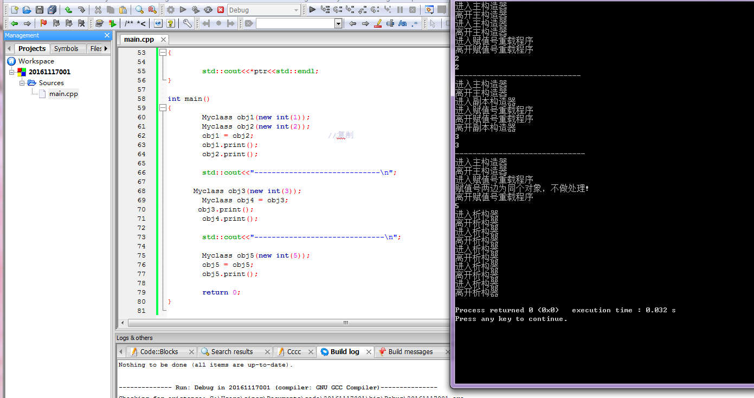This screenshot has width=754, height=398.
Task: Toggle selected text search option
Action: tap(390, 23)
